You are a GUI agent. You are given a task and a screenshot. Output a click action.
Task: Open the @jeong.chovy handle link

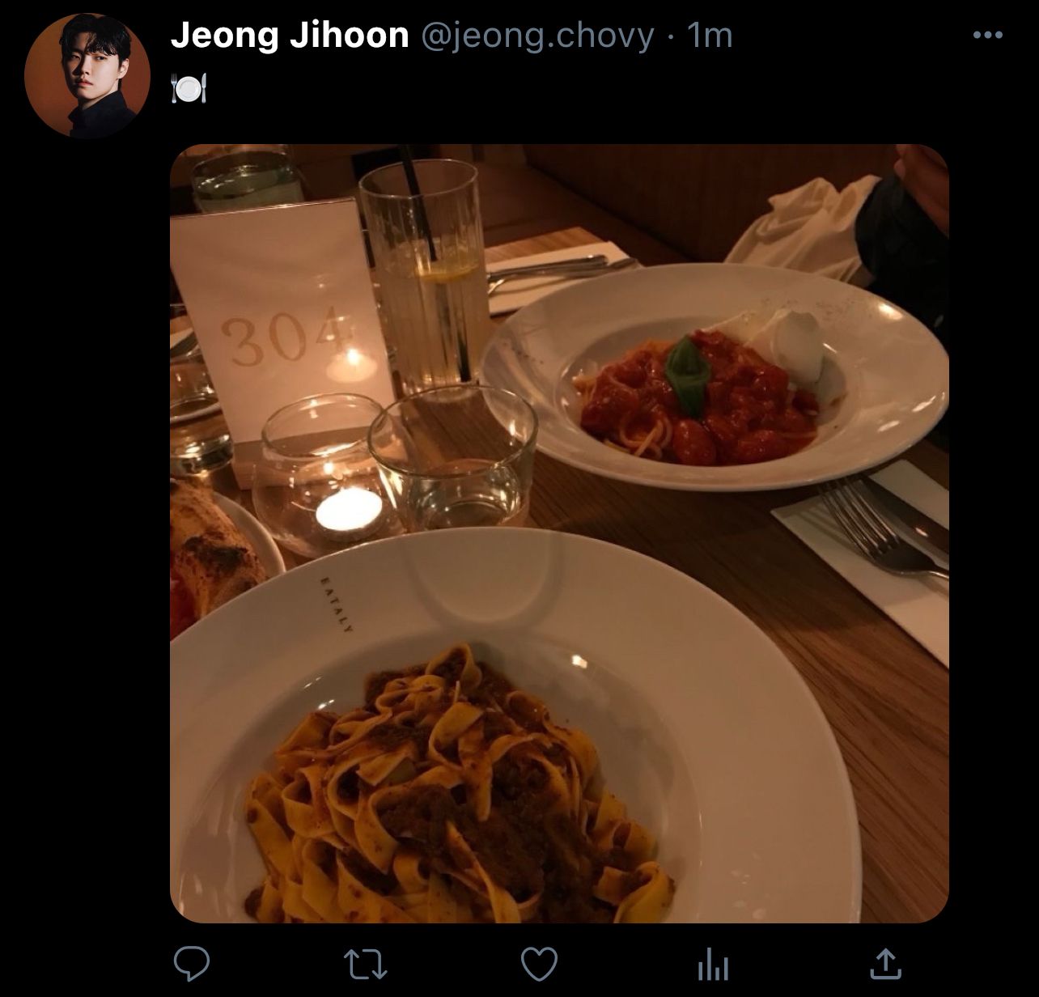pyautogui.click(x=537, y=36)
